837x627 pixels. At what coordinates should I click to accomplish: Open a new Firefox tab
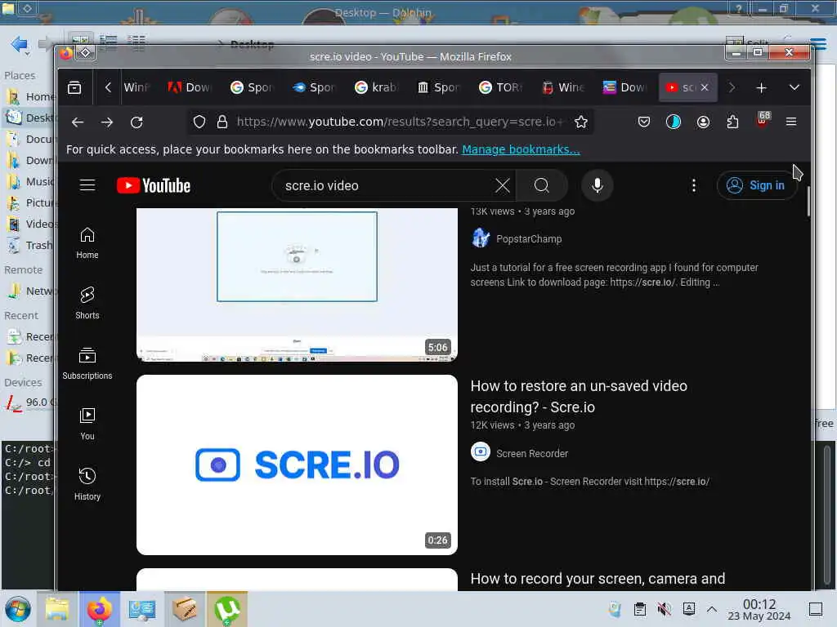(761, 87)
